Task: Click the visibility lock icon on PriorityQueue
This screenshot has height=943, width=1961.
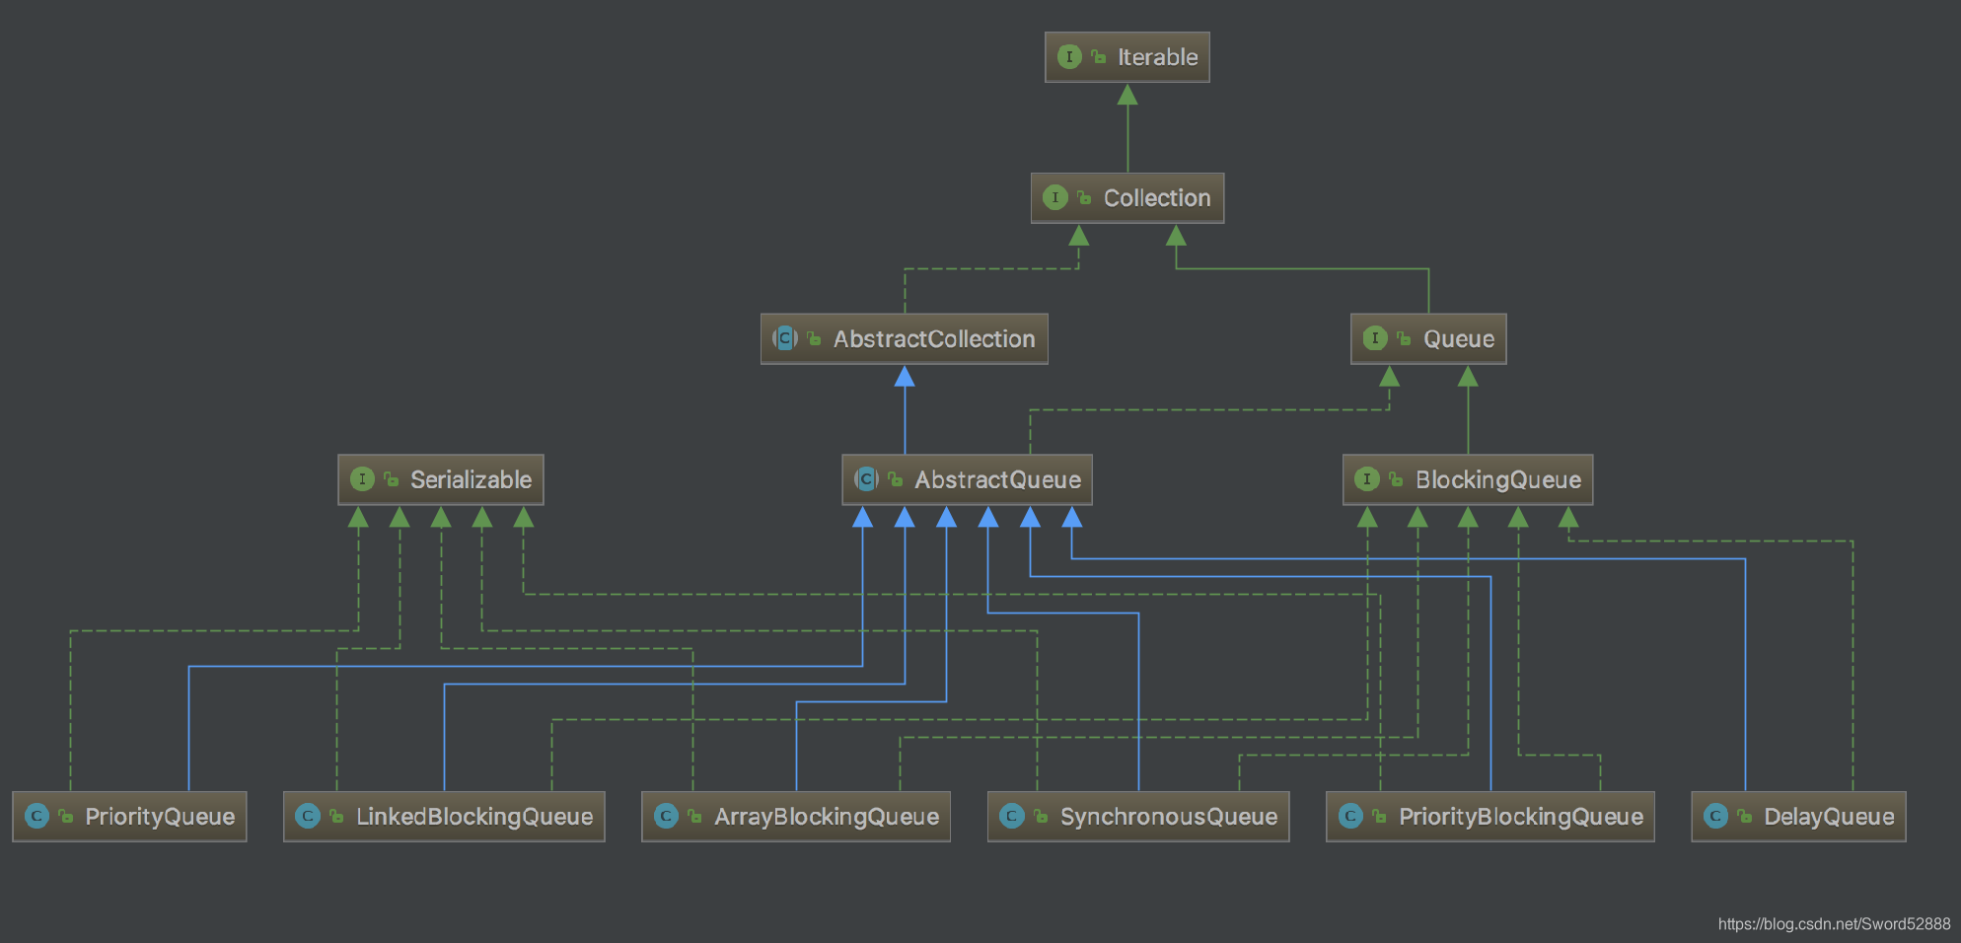Action: click(x=65, y=817)
